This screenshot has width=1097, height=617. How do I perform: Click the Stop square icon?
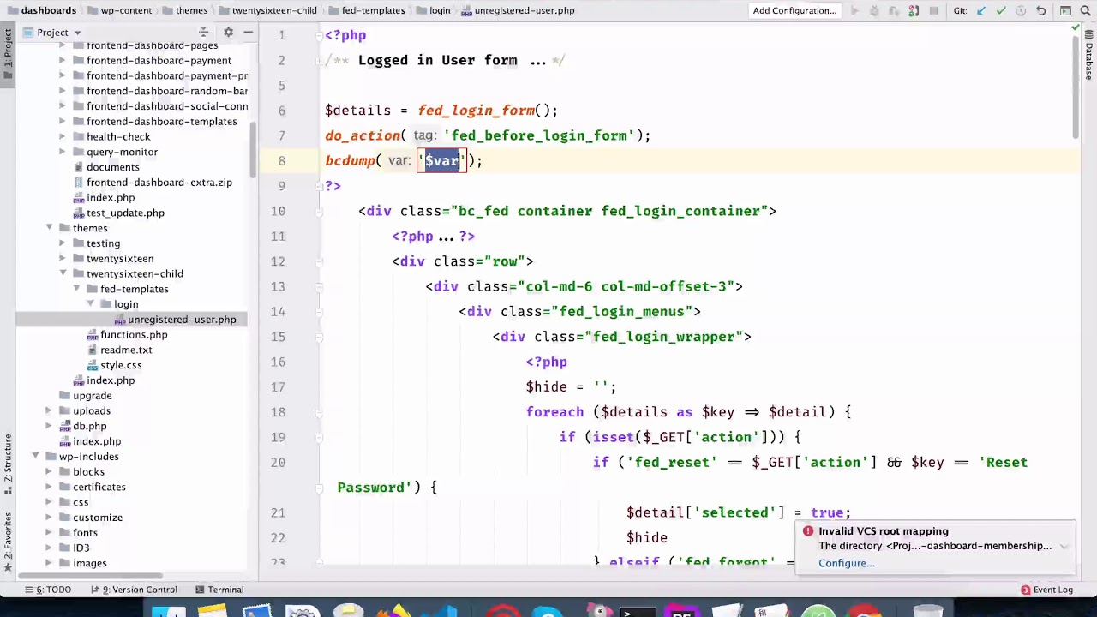click(933, 10)
